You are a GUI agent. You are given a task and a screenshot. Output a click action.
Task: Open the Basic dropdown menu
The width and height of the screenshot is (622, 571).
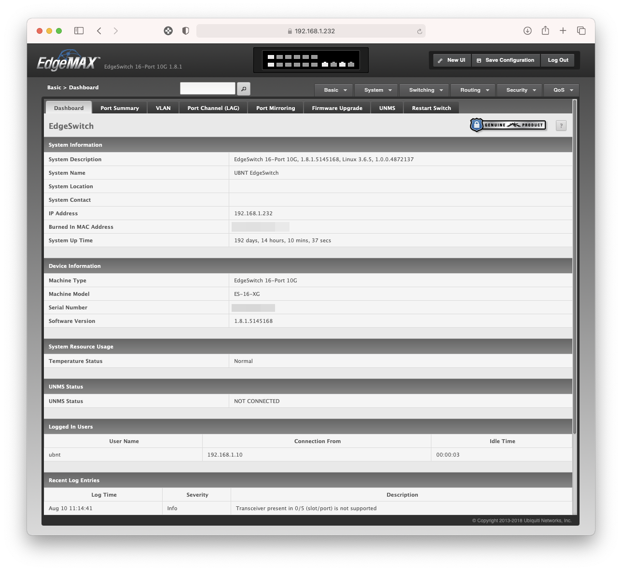point(334,90)
